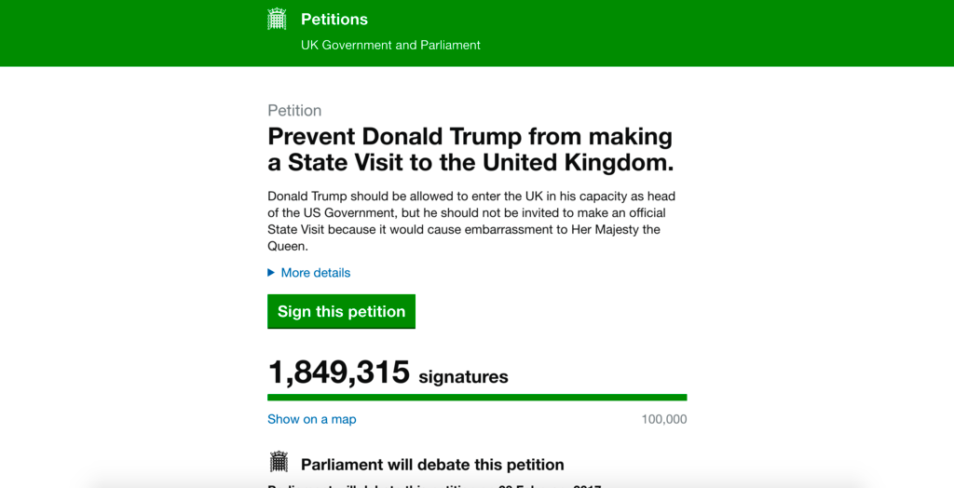The height and width of the screenshot is (488, 954).
Task: Expand the More details disclosure triangle
Action: tap(271, 273)
